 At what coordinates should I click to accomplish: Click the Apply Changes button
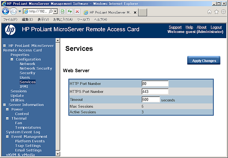204,60
